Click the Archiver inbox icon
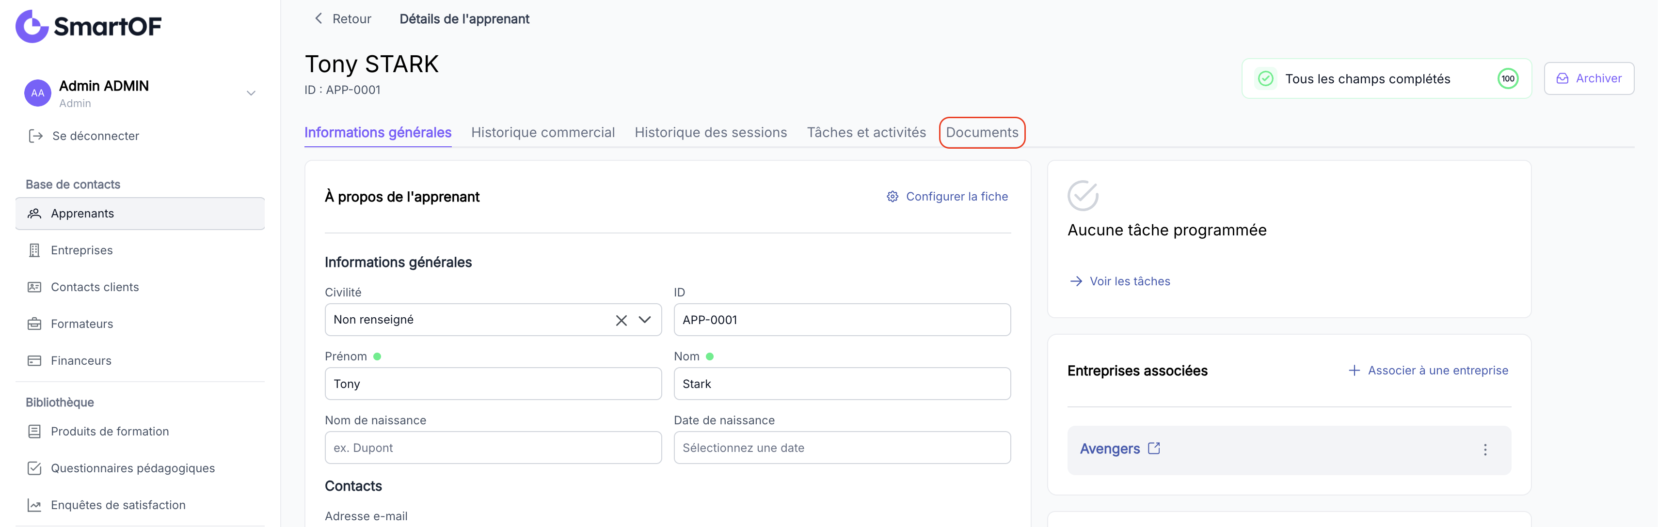1658x527 pixels. tap(1562, 78)
